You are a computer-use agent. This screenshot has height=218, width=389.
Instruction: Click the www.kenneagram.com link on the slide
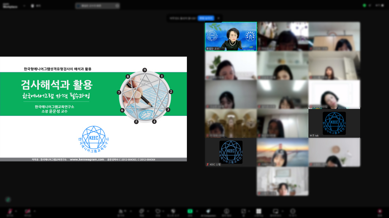tap(87, 159)
